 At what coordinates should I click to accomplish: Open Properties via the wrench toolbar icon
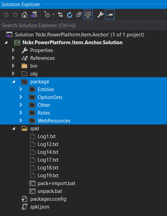100,15
